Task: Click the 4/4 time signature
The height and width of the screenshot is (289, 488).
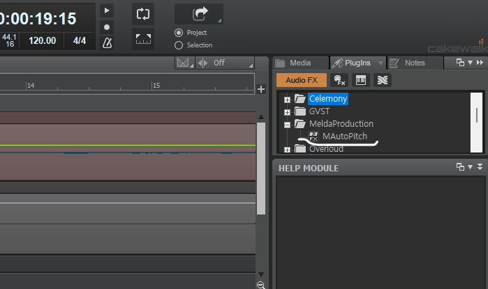Action: (80, 40)
